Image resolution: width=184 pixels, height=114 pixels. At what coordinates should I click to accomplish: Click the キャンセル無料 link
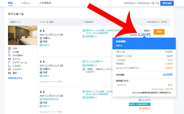coord(93,61)
